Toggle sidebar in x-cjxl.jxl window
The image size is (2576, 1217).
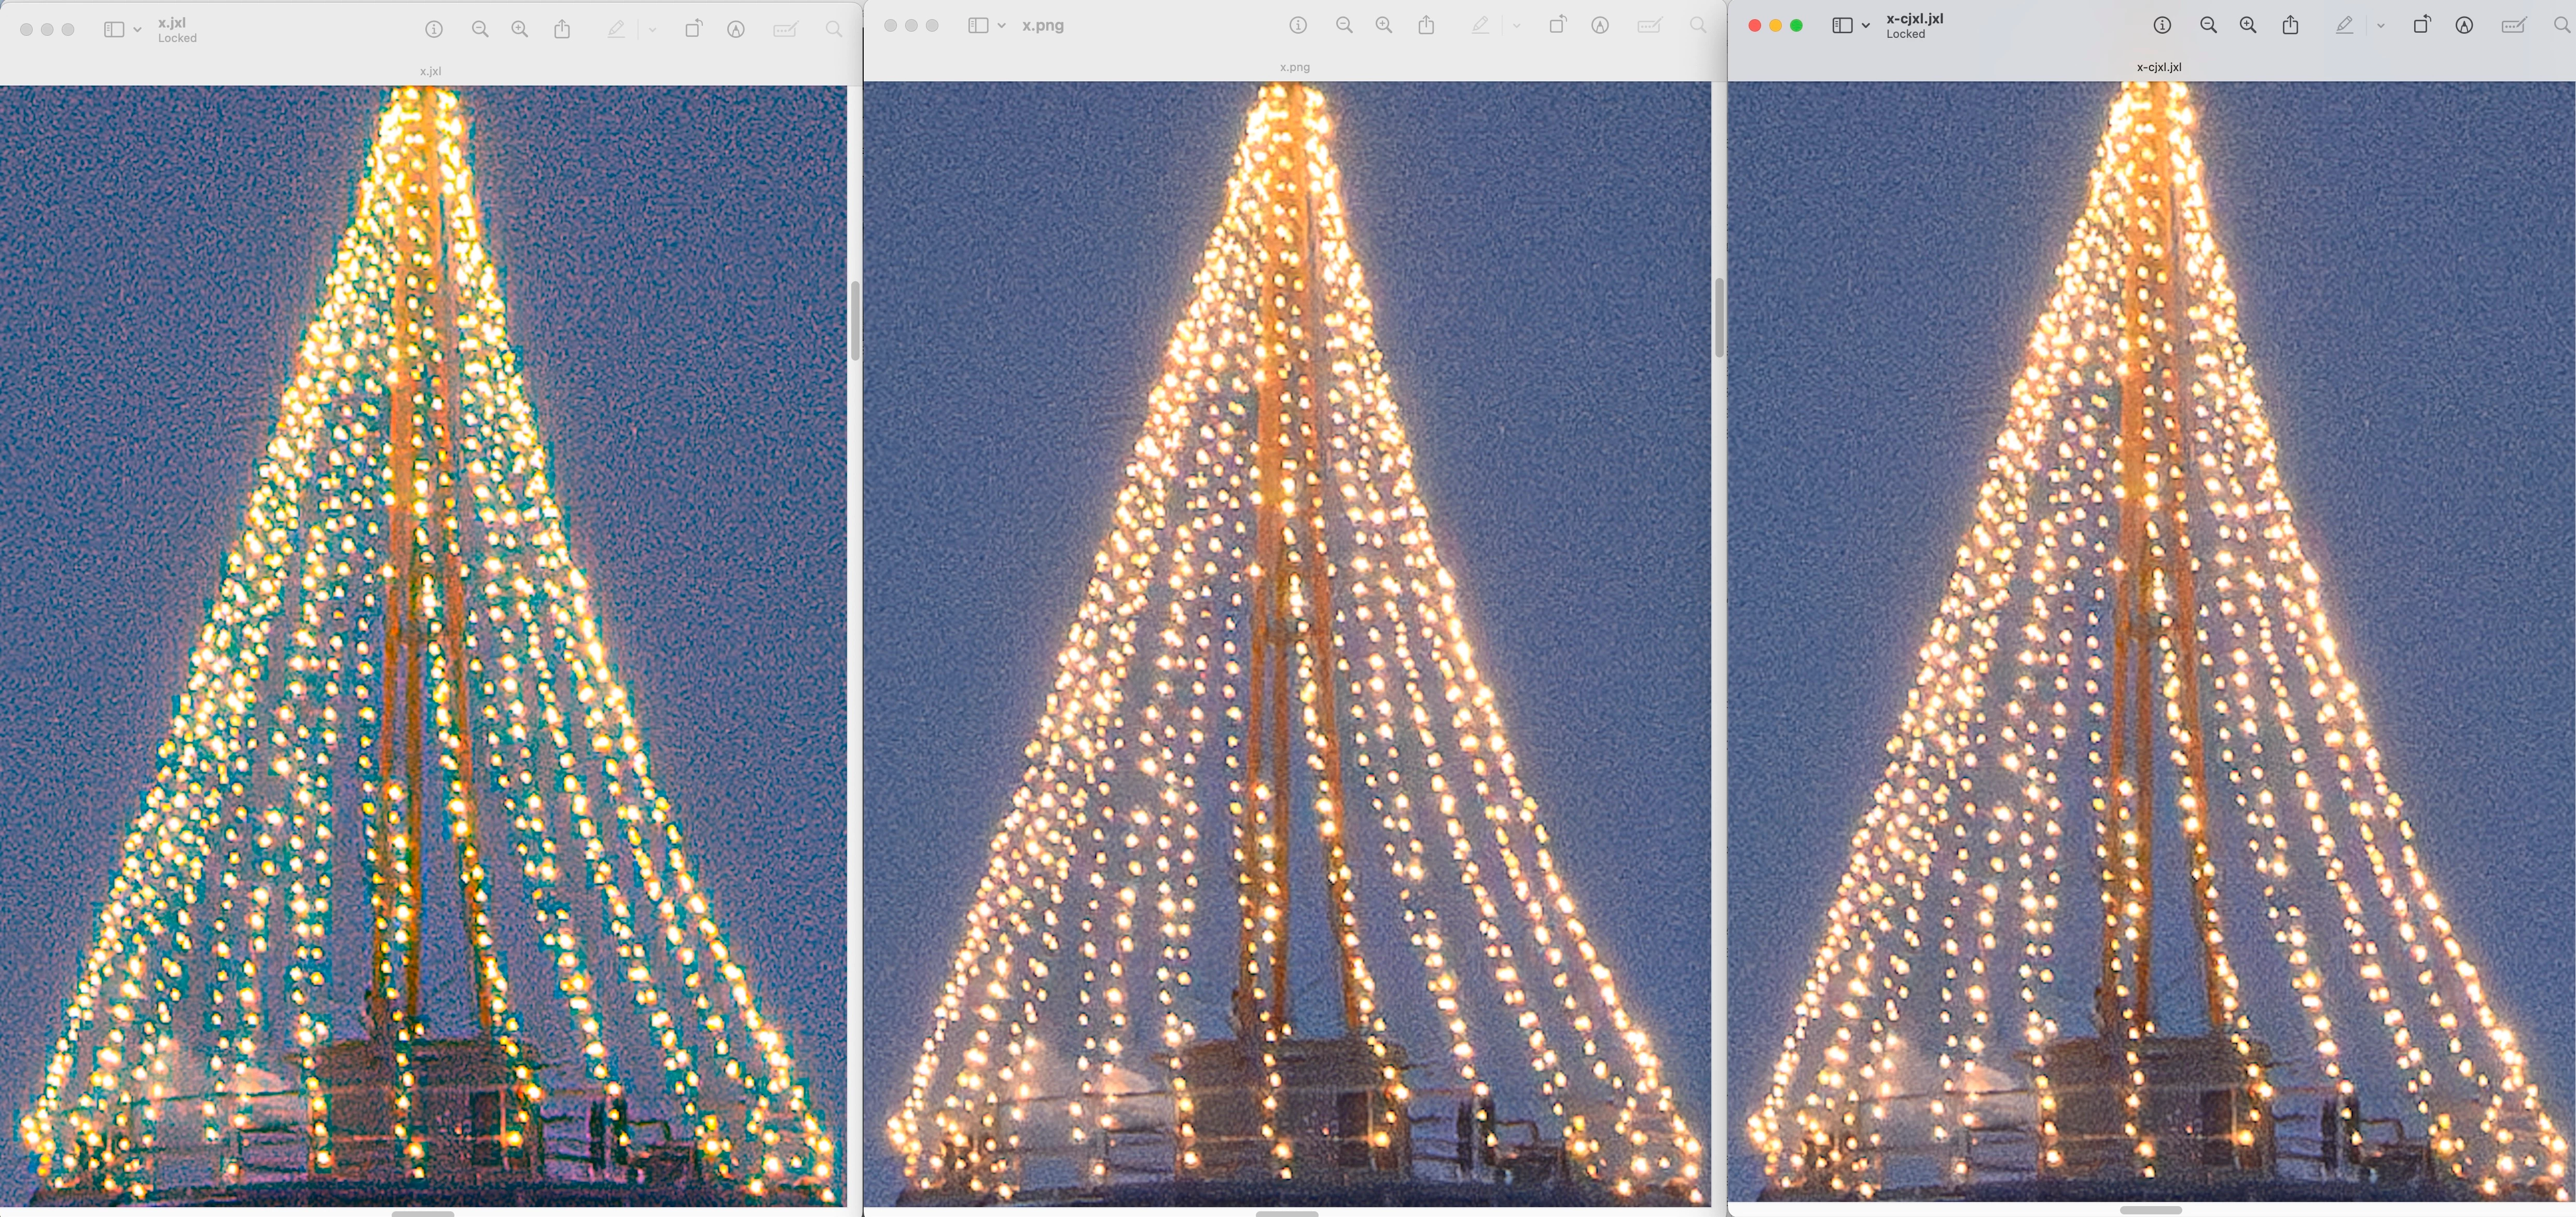(1842, 26)
